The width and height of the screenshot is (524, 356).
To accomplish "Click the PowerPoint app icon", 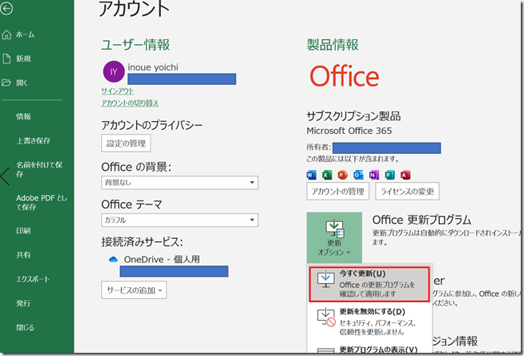I will click(x=343, y=175).
